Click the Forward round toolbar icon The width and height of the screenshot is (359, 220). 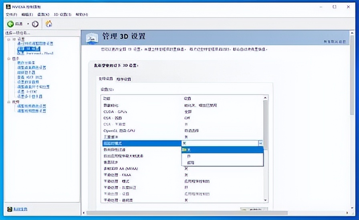(x=35, y=24)
